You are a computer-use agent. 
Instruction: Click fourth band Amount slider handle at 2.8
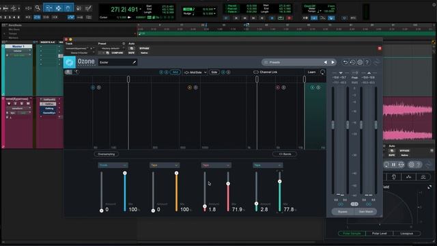pyautogui.click(x=256, y=204)
